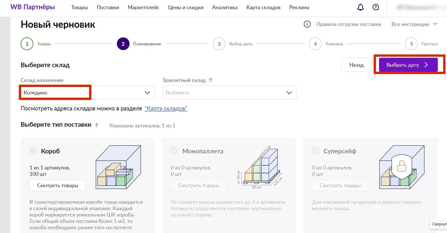Click the Все инструкции link text
This screenshot has height=233, width=447.
click(410, 24)
